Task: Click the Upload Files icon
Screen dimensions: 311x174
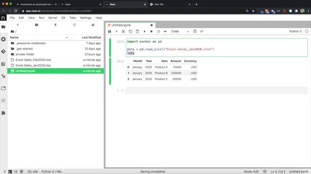Action: (x=55, y=25)
